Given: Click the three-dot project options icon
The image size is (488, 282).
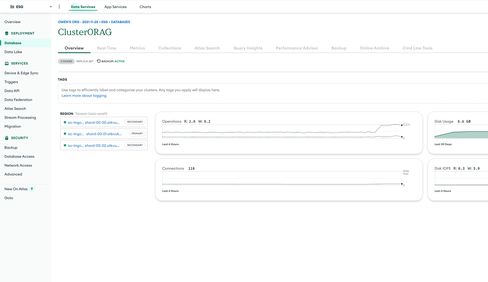Looking at the screenshot, I should [x=59, y=7].
